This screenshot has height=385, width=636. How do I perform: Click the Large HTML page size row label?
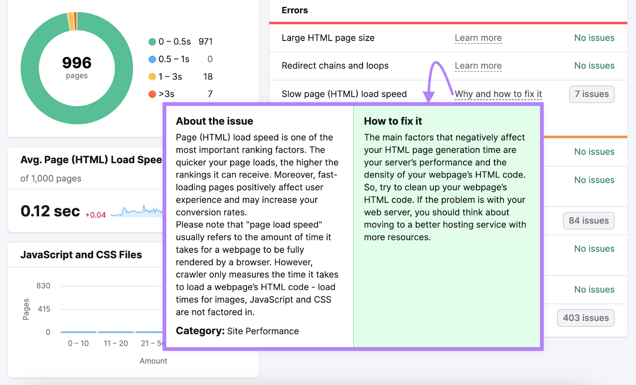click(x=328, y=38)
